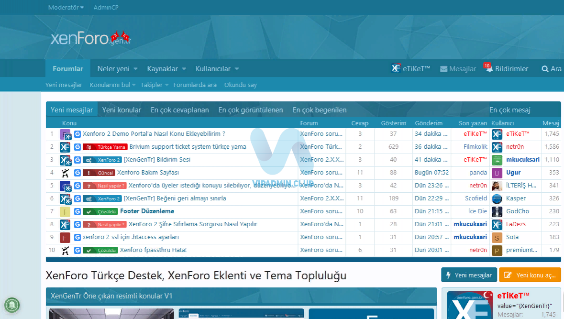Click the F avatar of the htaccess thread

(65, 237)
